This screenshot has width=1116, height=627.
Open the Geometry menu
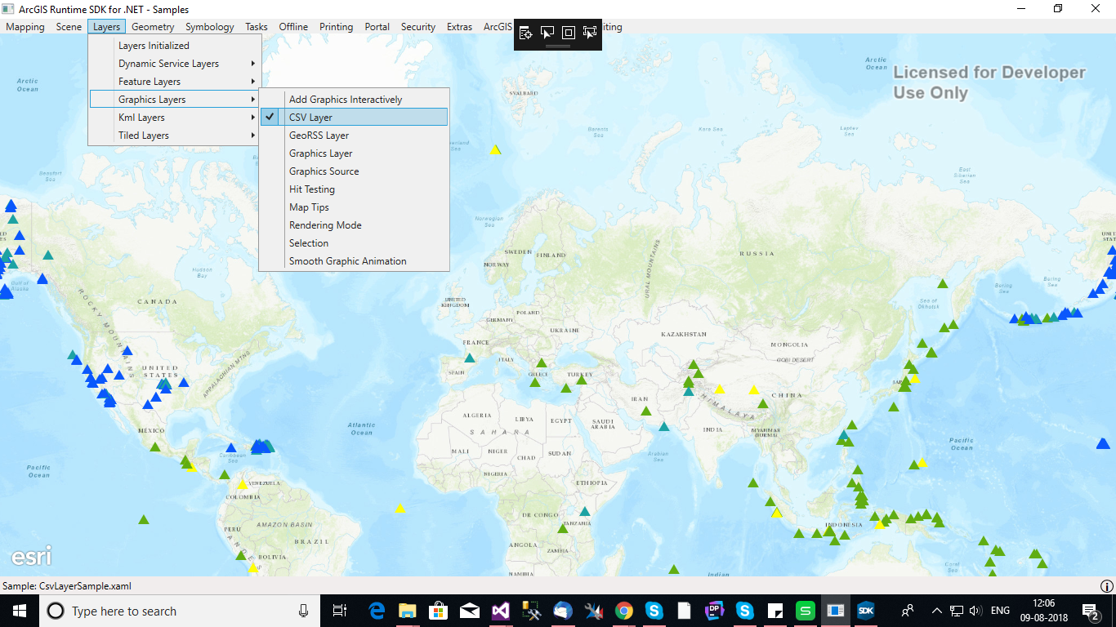point(153,27)
